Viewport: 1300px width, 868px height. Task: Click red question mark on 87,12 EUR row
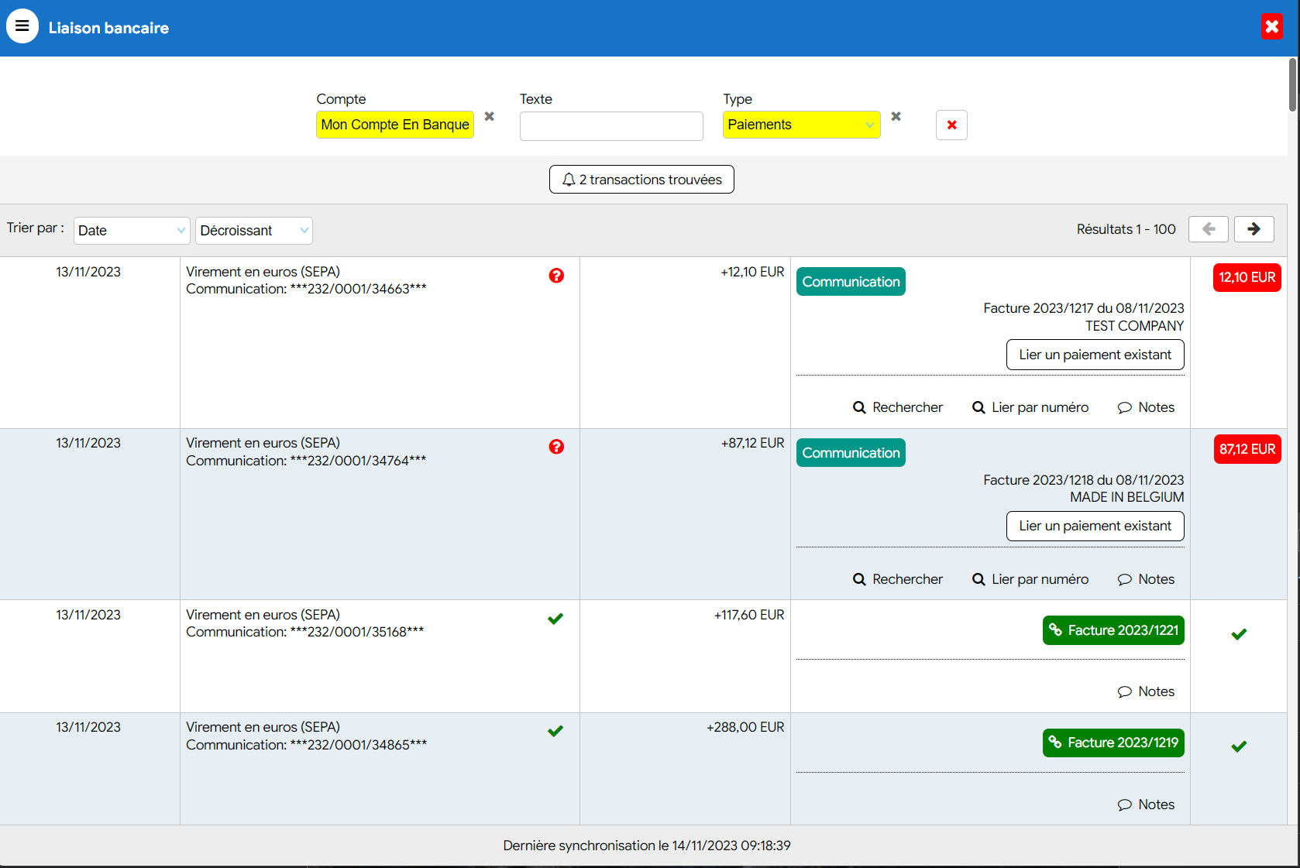[556, 447]
